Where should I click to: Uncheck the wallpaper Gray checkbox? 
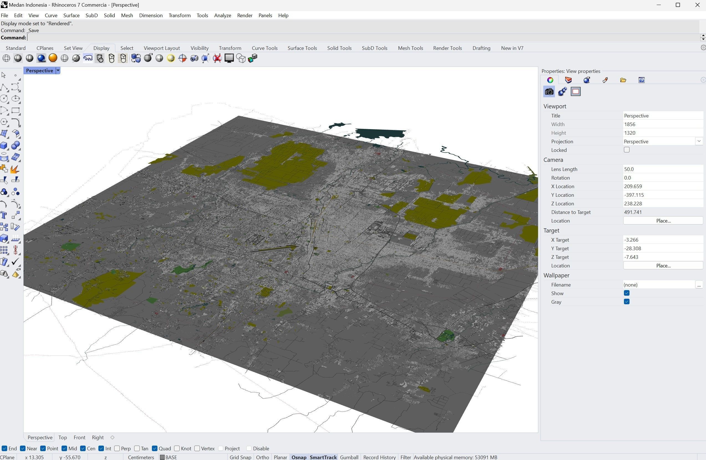pos(626,301)
